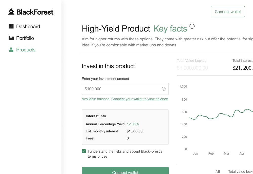Click the green Products icon in sidebar
The height and width of the screenshot is (174, 253).
(x=11, y=49)
